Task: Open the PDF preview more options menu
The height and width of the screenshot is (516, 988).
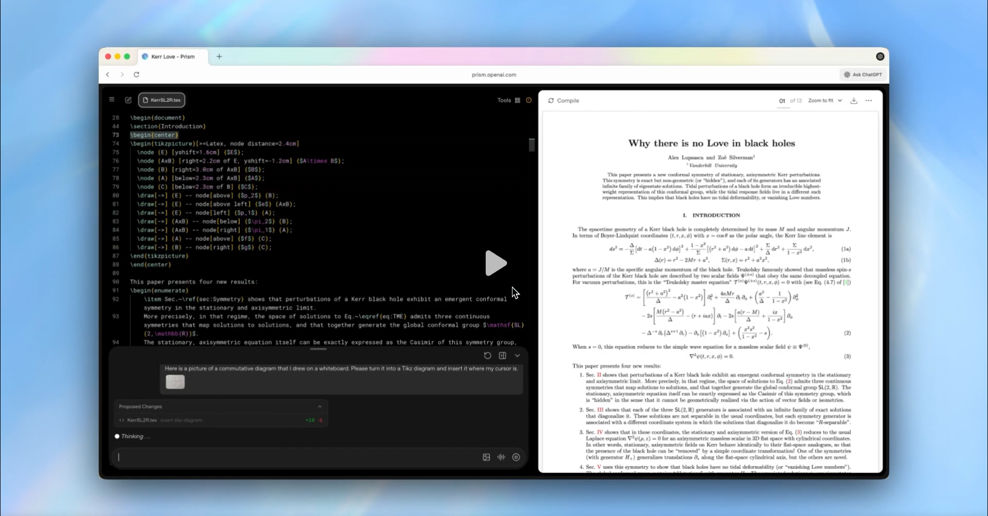Action: [869, 101]
